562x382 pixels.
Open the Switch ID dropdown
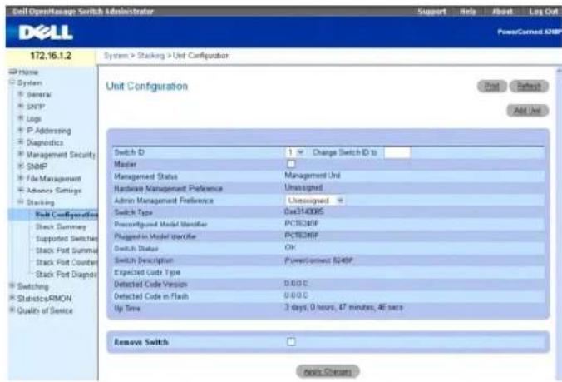click(296, 152)
